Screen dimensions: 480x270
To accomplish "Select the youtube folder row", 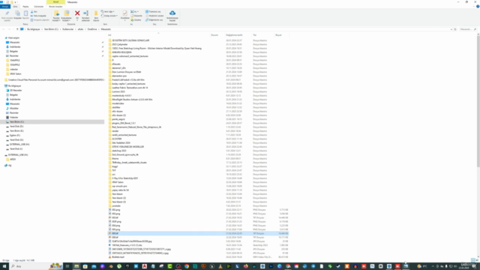I will 197,205.
